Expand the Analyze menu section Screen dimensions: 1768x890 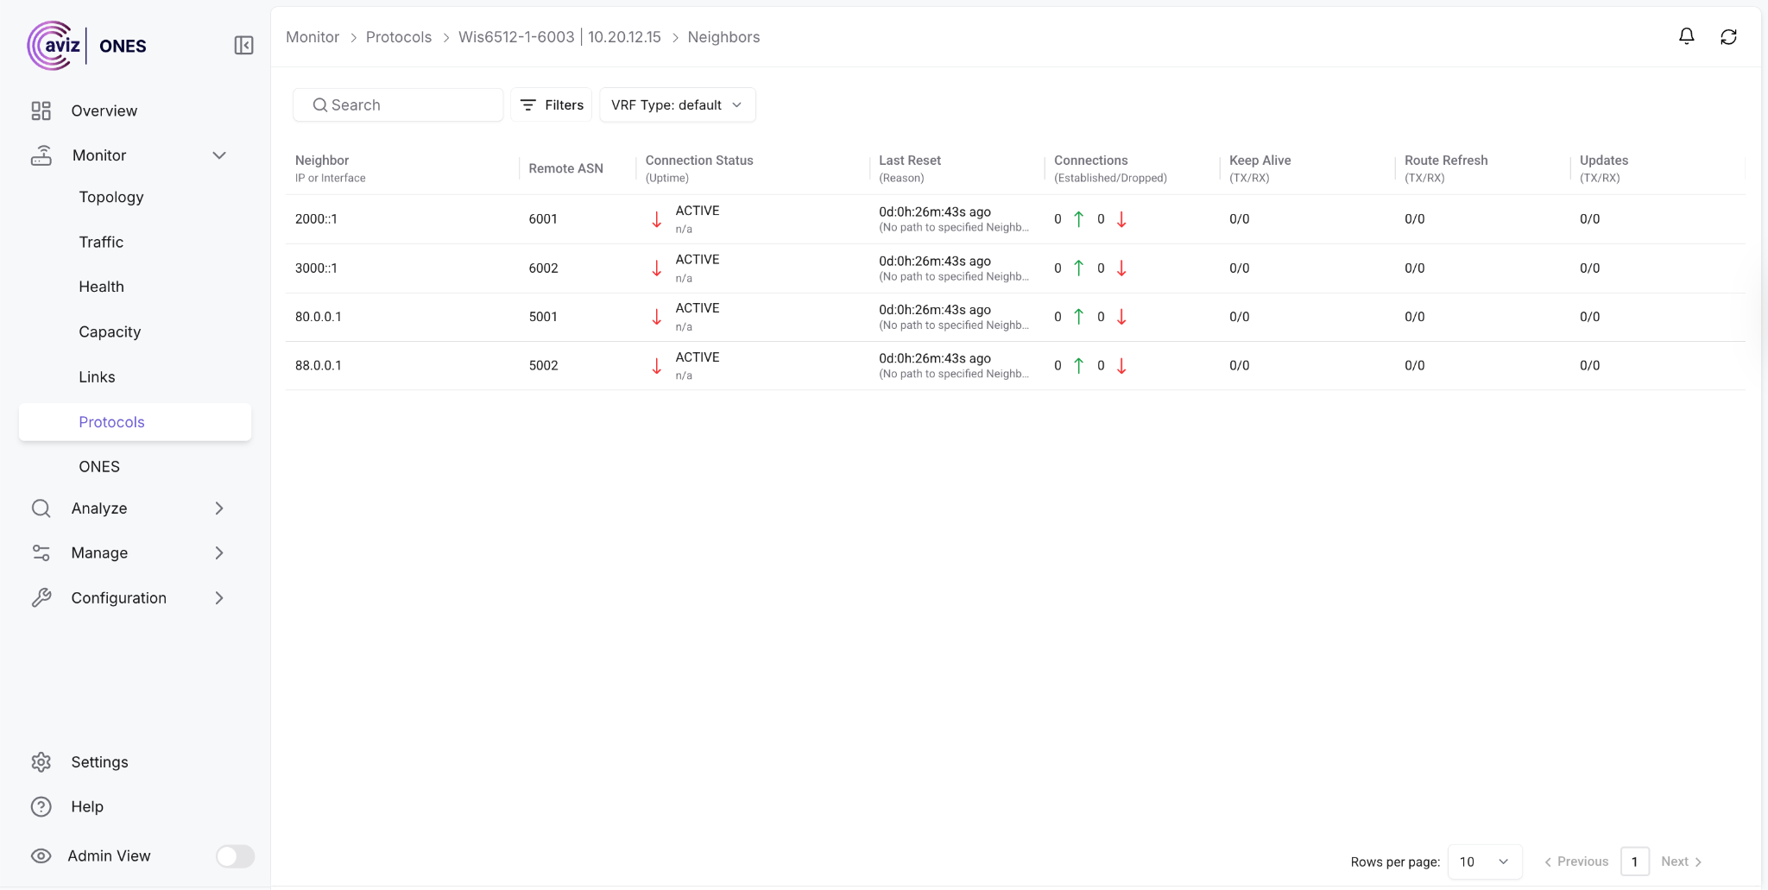pyautogui.click(x=218, y=508)
